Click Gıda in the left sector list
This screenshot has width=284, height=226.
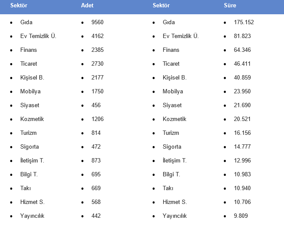pos(26,22)
